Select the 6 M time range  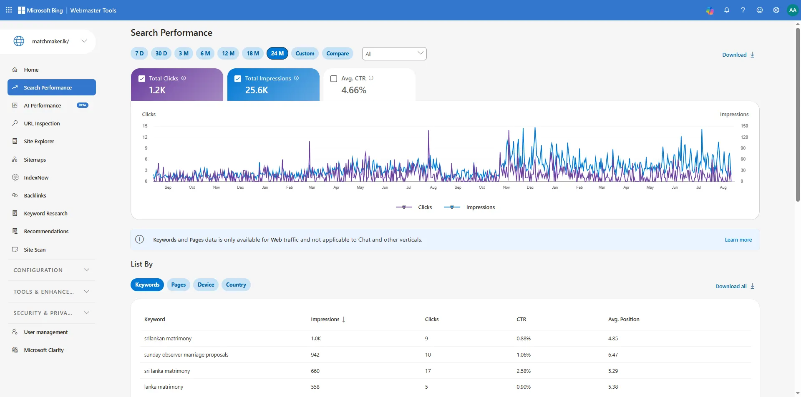tap(205, 53)
